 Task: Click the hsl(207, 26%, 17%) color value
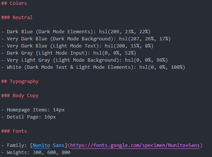(145, 39)
